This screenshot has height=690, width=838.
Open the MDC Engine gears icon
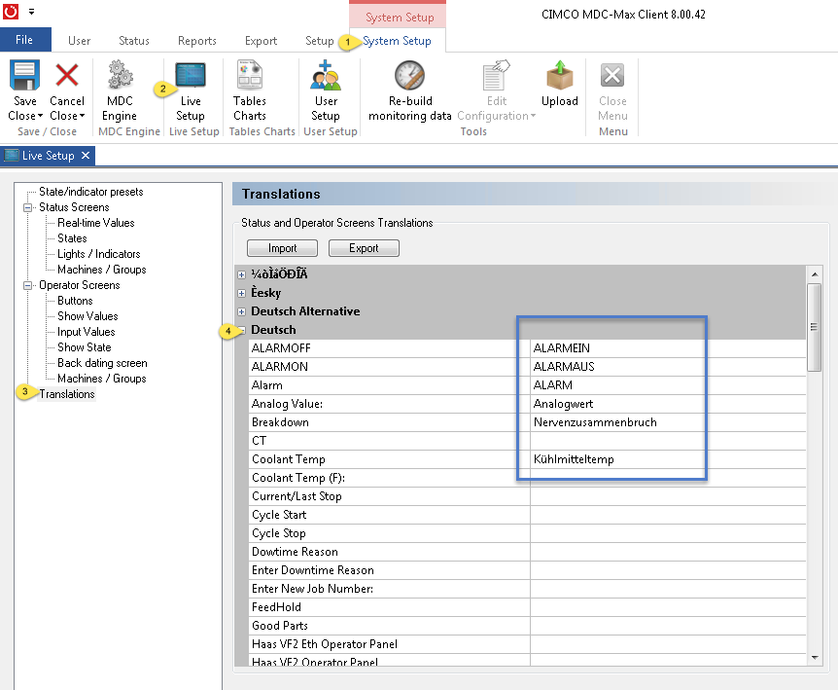point(120,75)
